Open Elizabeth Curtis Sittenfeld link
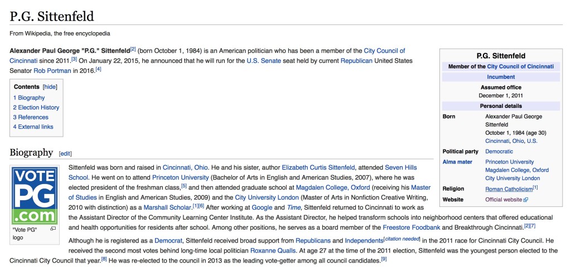 click(318, 168)
